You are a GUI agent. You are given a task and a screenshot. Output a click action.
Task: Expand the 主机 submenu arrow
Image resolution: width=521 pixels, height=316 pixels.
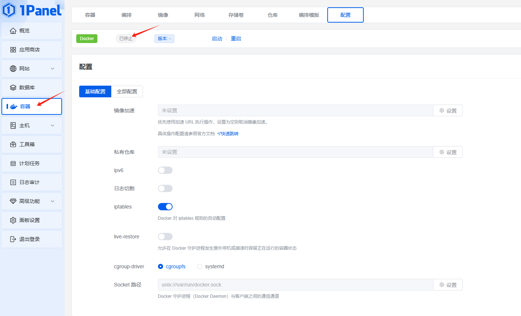pos(53,125)
